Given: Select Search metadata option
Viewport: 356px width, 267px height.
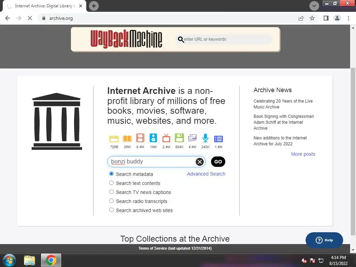Looking at the screenshot, I should (111, 174).
